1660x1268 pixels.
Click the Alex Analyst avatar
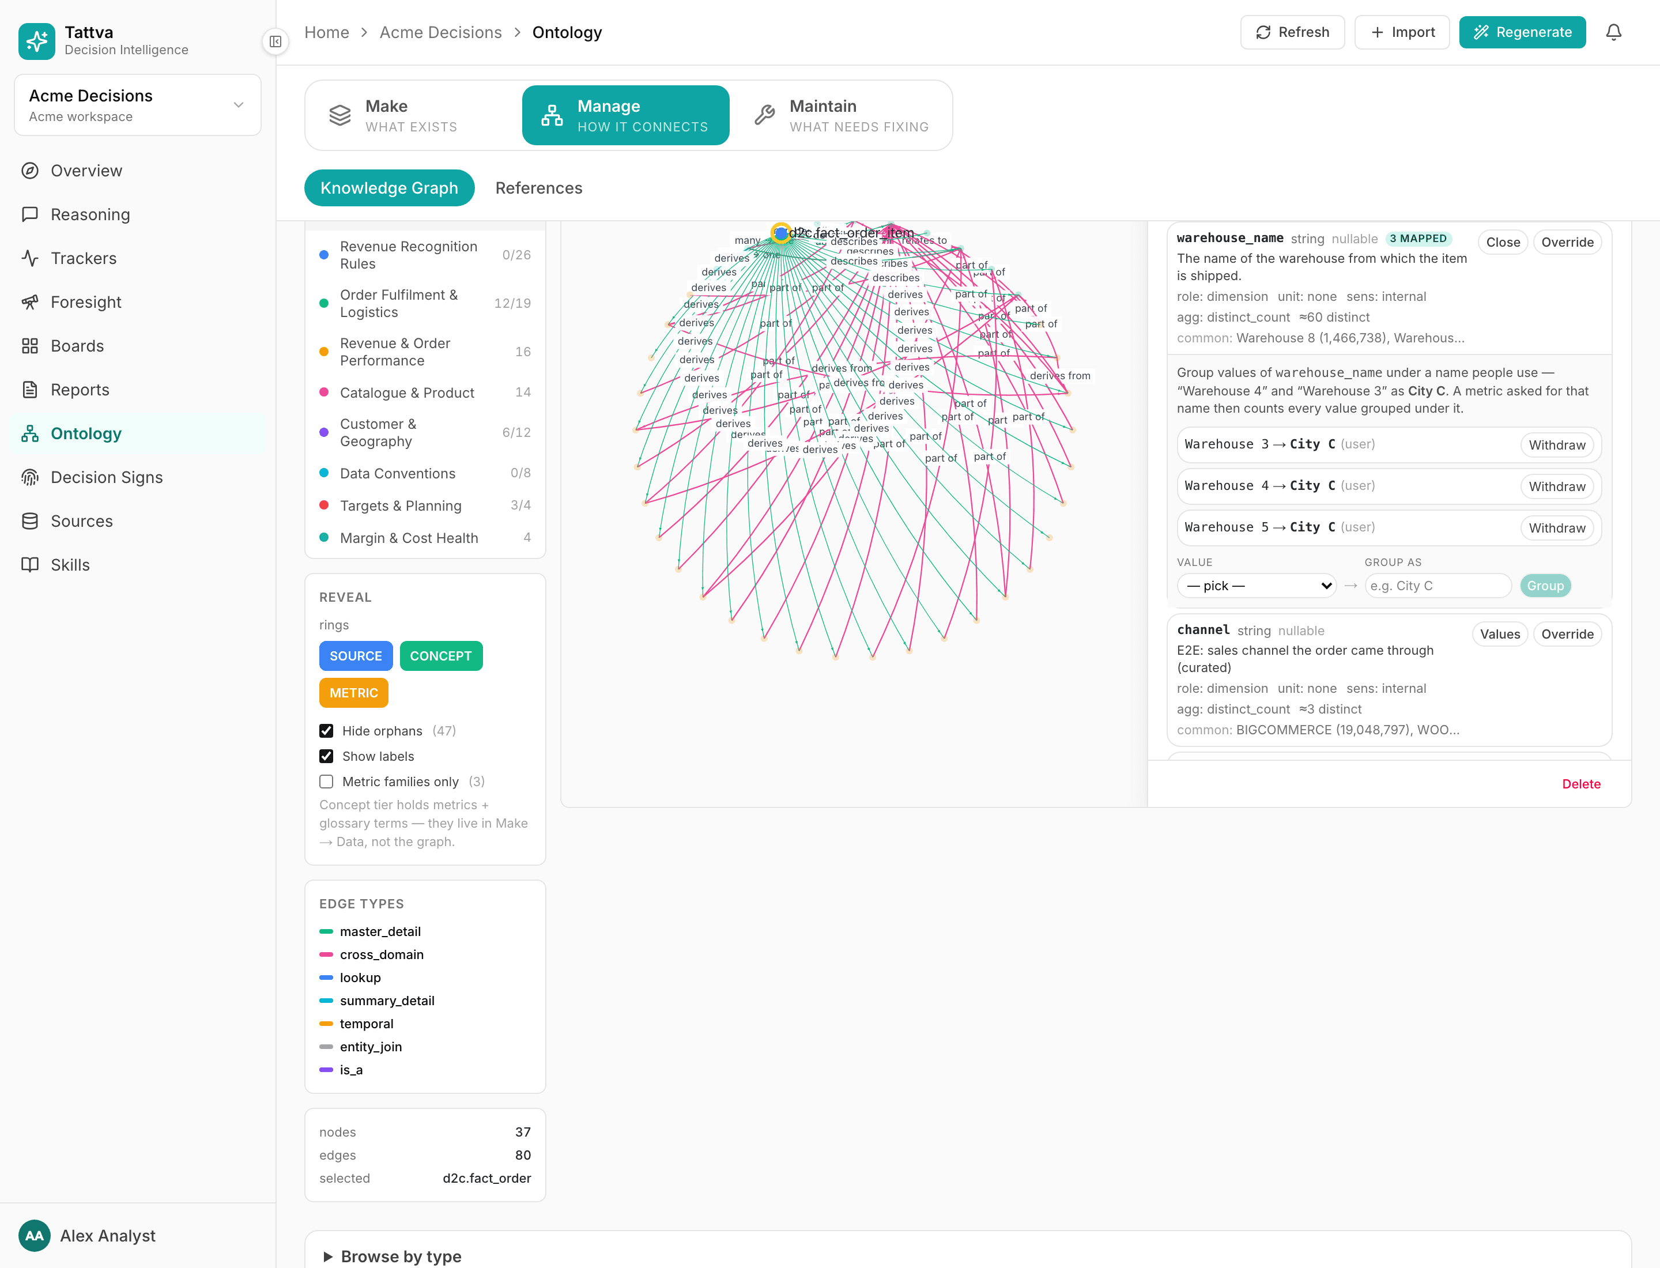(34, 1236)
